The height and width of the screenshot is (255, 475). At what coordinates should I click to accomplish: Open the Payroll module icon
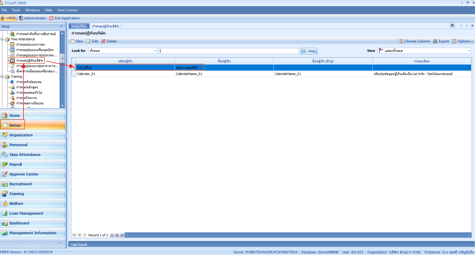pyautogui.click(x=5, y=164)
